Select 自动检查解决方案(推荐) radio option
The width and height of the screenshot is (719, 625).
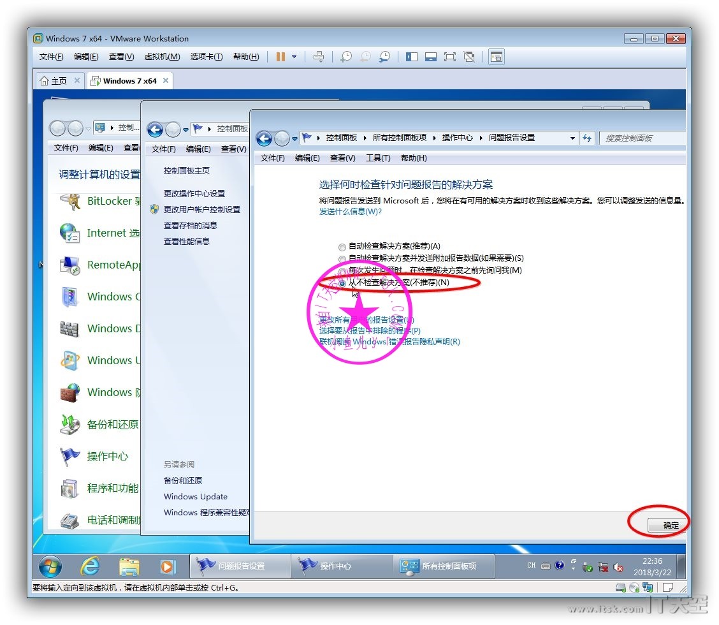(343, 247)
